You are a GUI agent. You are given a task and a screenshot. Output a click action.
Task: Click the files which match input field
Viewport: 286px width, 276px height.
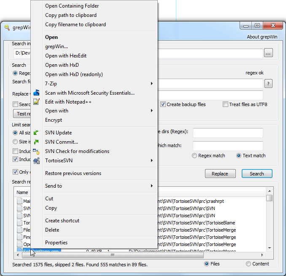(228, 146)
